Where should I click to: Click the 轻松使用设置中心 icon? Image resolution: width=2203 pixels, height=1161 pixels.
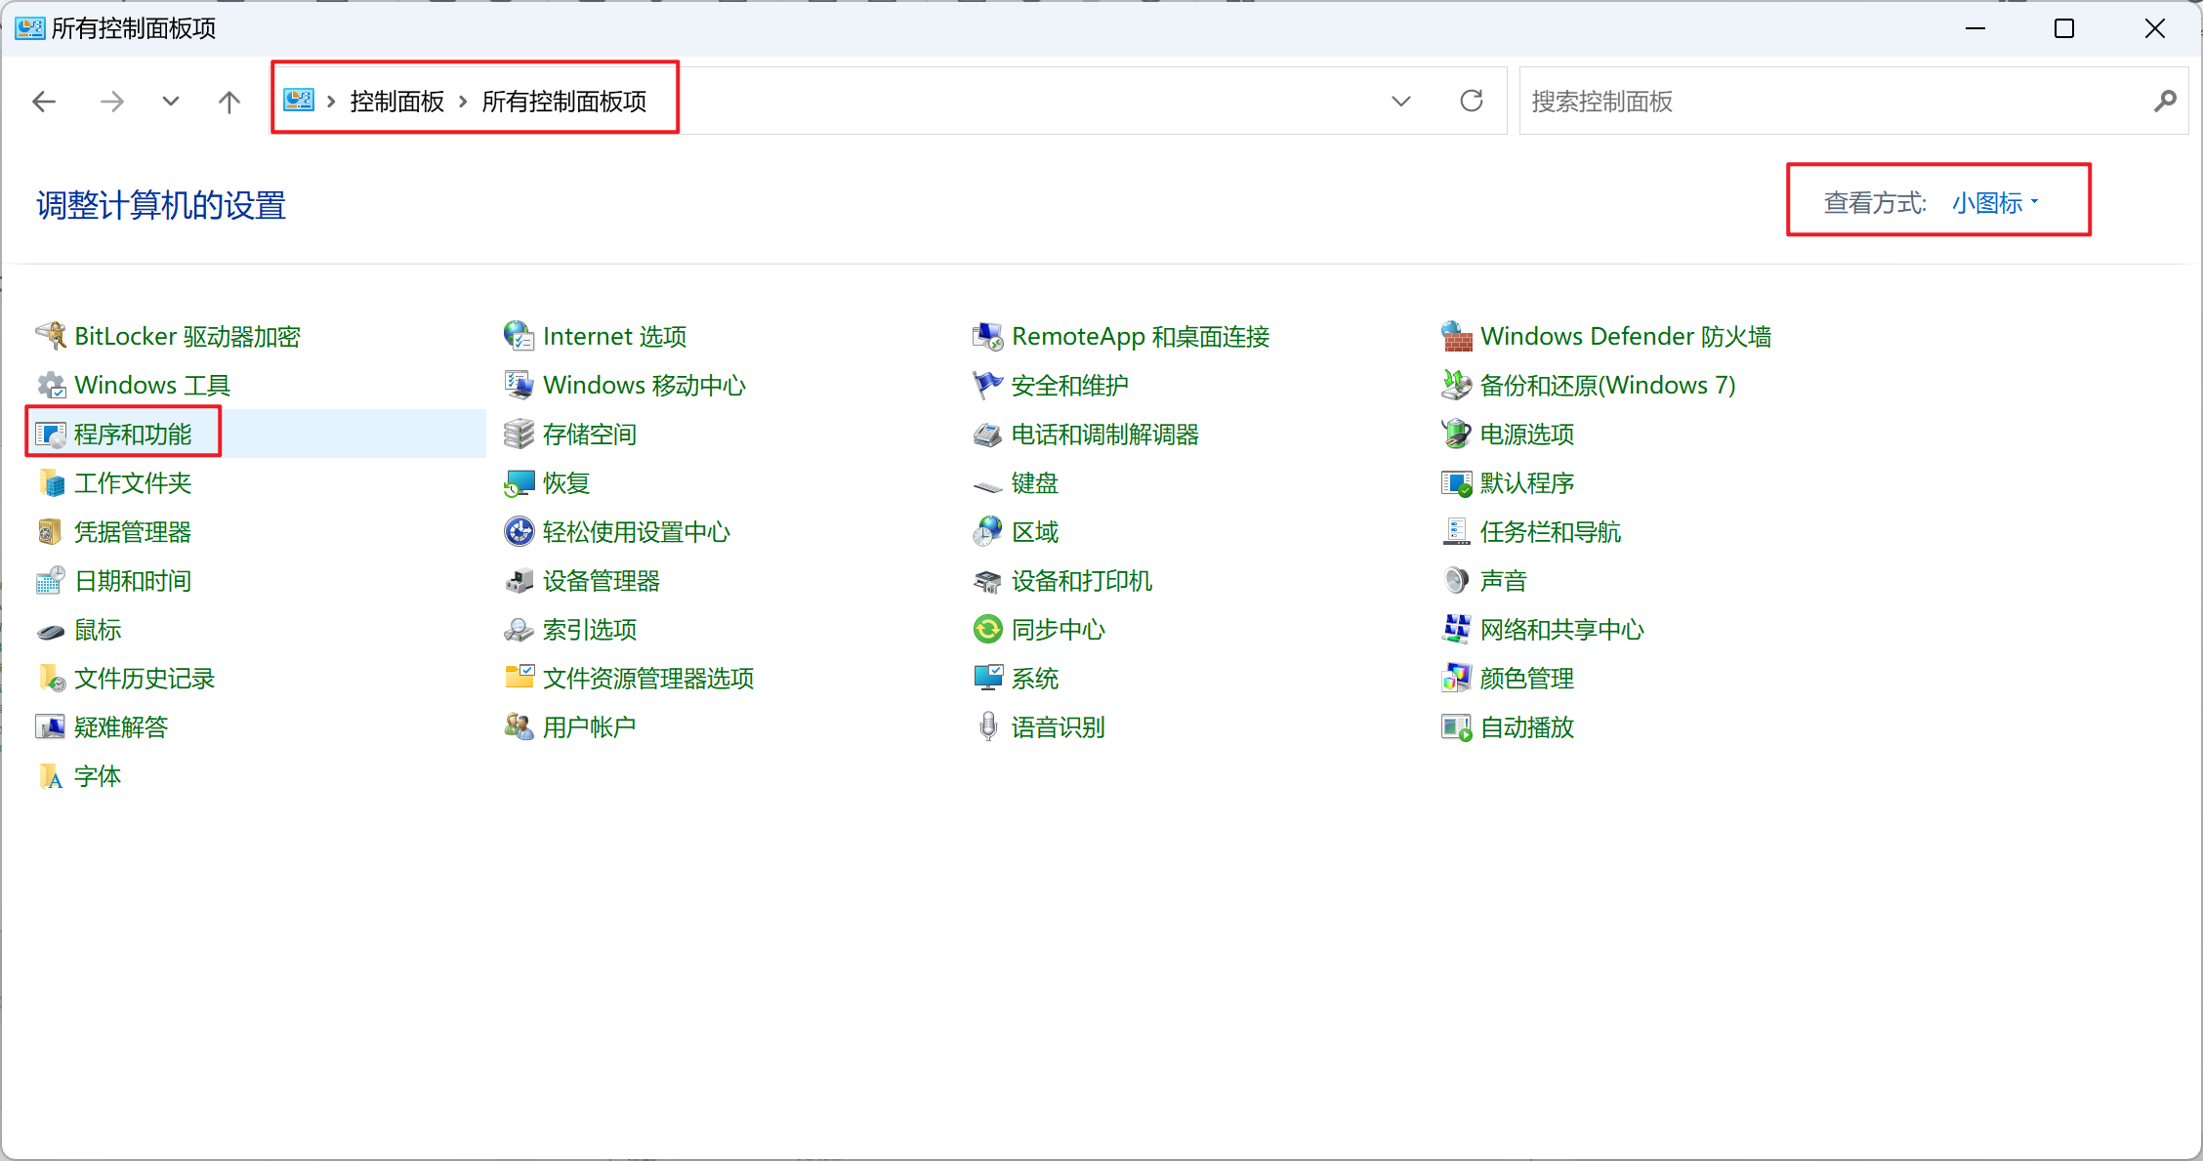pyautogui.click(x=519, y=531)
